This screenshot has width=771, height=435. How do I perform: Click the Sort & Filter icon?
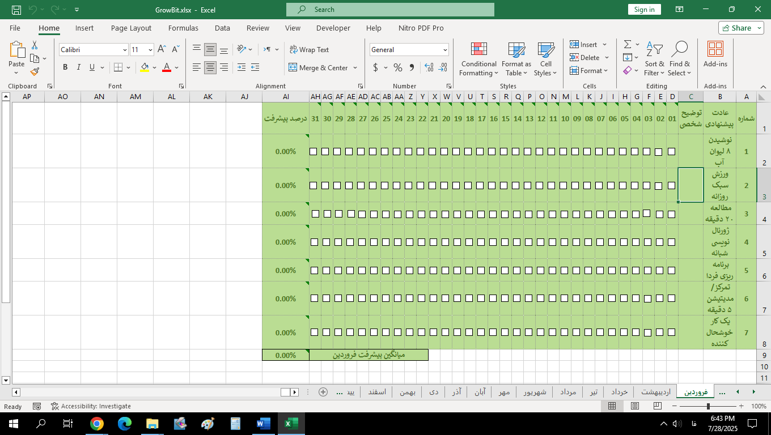[654, 50]
